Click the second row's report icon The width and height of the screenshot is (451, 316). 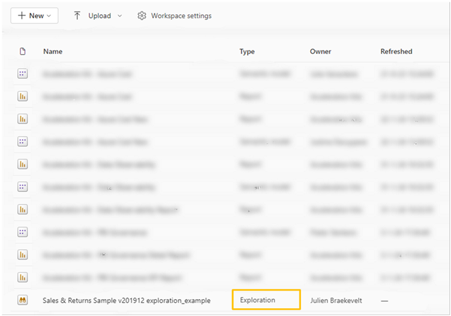(x=23, y=97)
